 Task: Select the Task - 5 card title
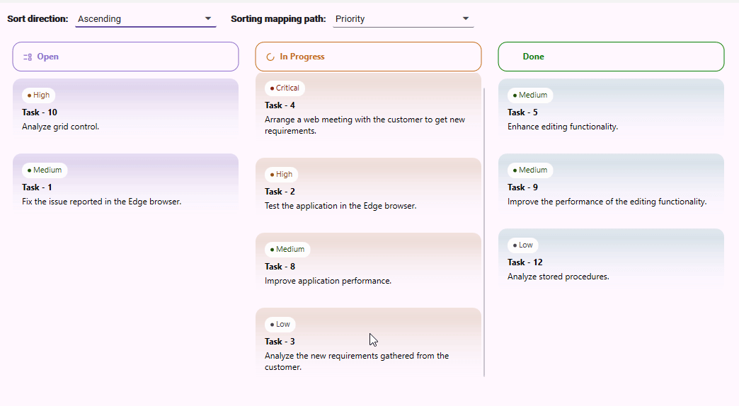click(x=522, y=112)
